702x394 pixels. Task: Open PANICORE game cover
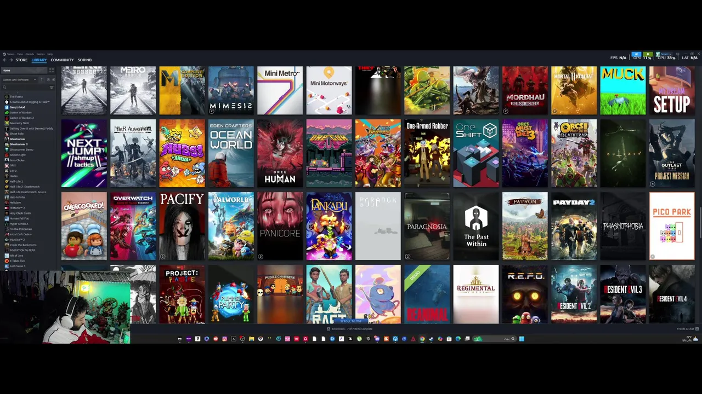tap(280, 226)
